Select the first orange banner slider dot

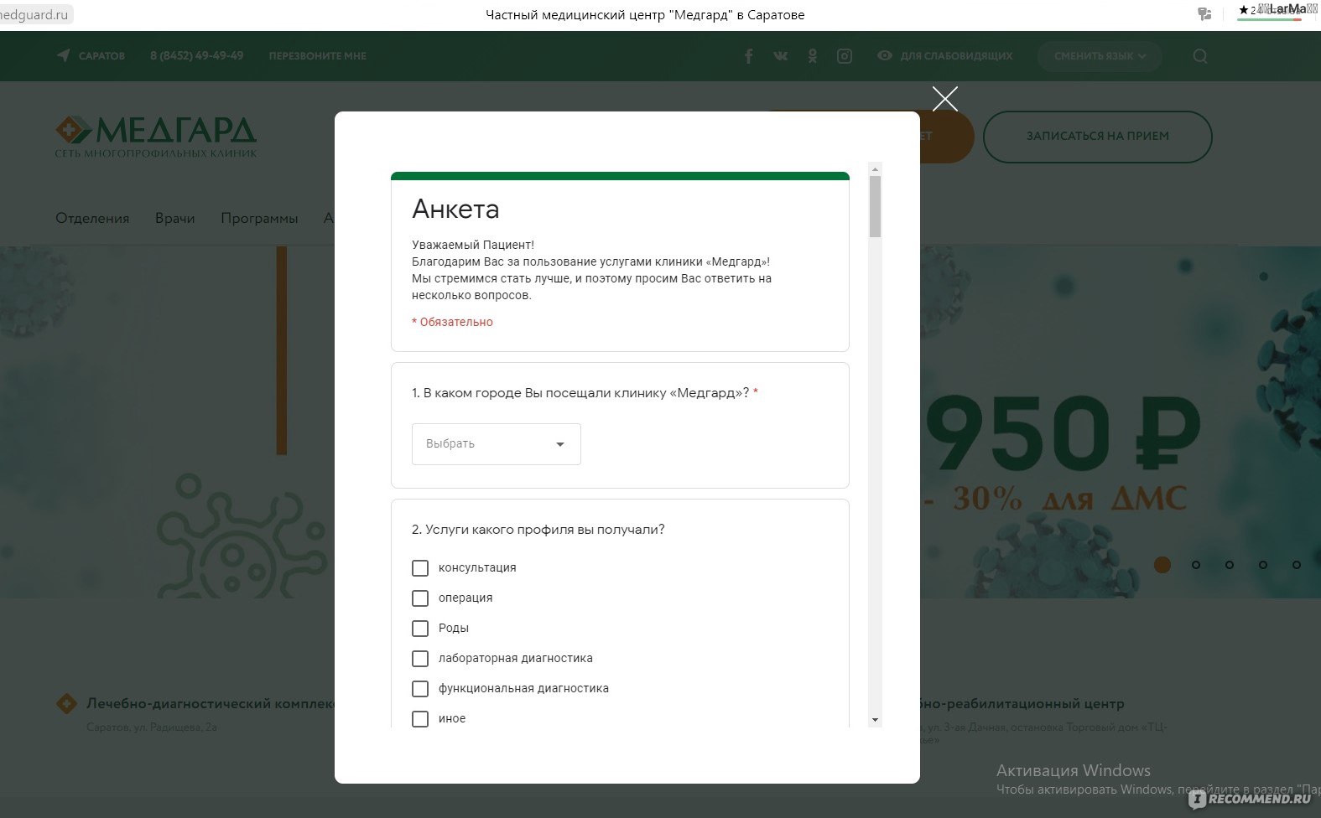(1162, 565)
